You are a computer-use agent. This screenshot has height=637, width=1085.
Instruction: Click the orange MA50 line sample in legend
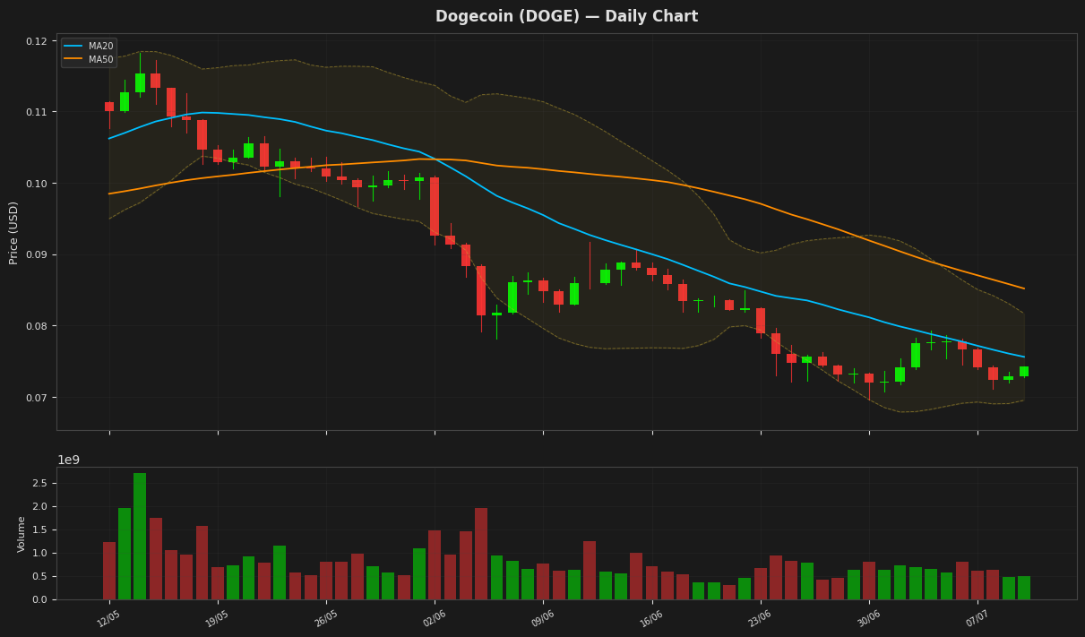point(73,59)
